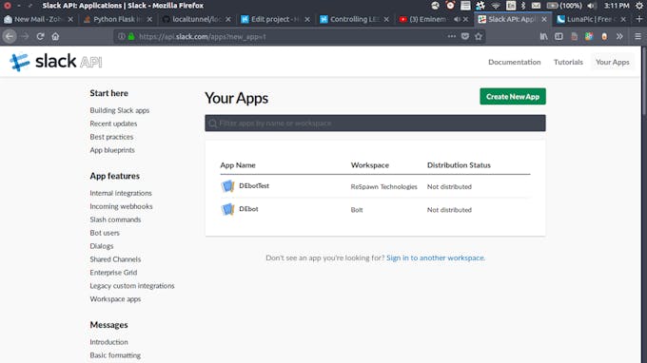Open Best practices link
The width and height of the screenshot is (647, 363).
point(111,137)
